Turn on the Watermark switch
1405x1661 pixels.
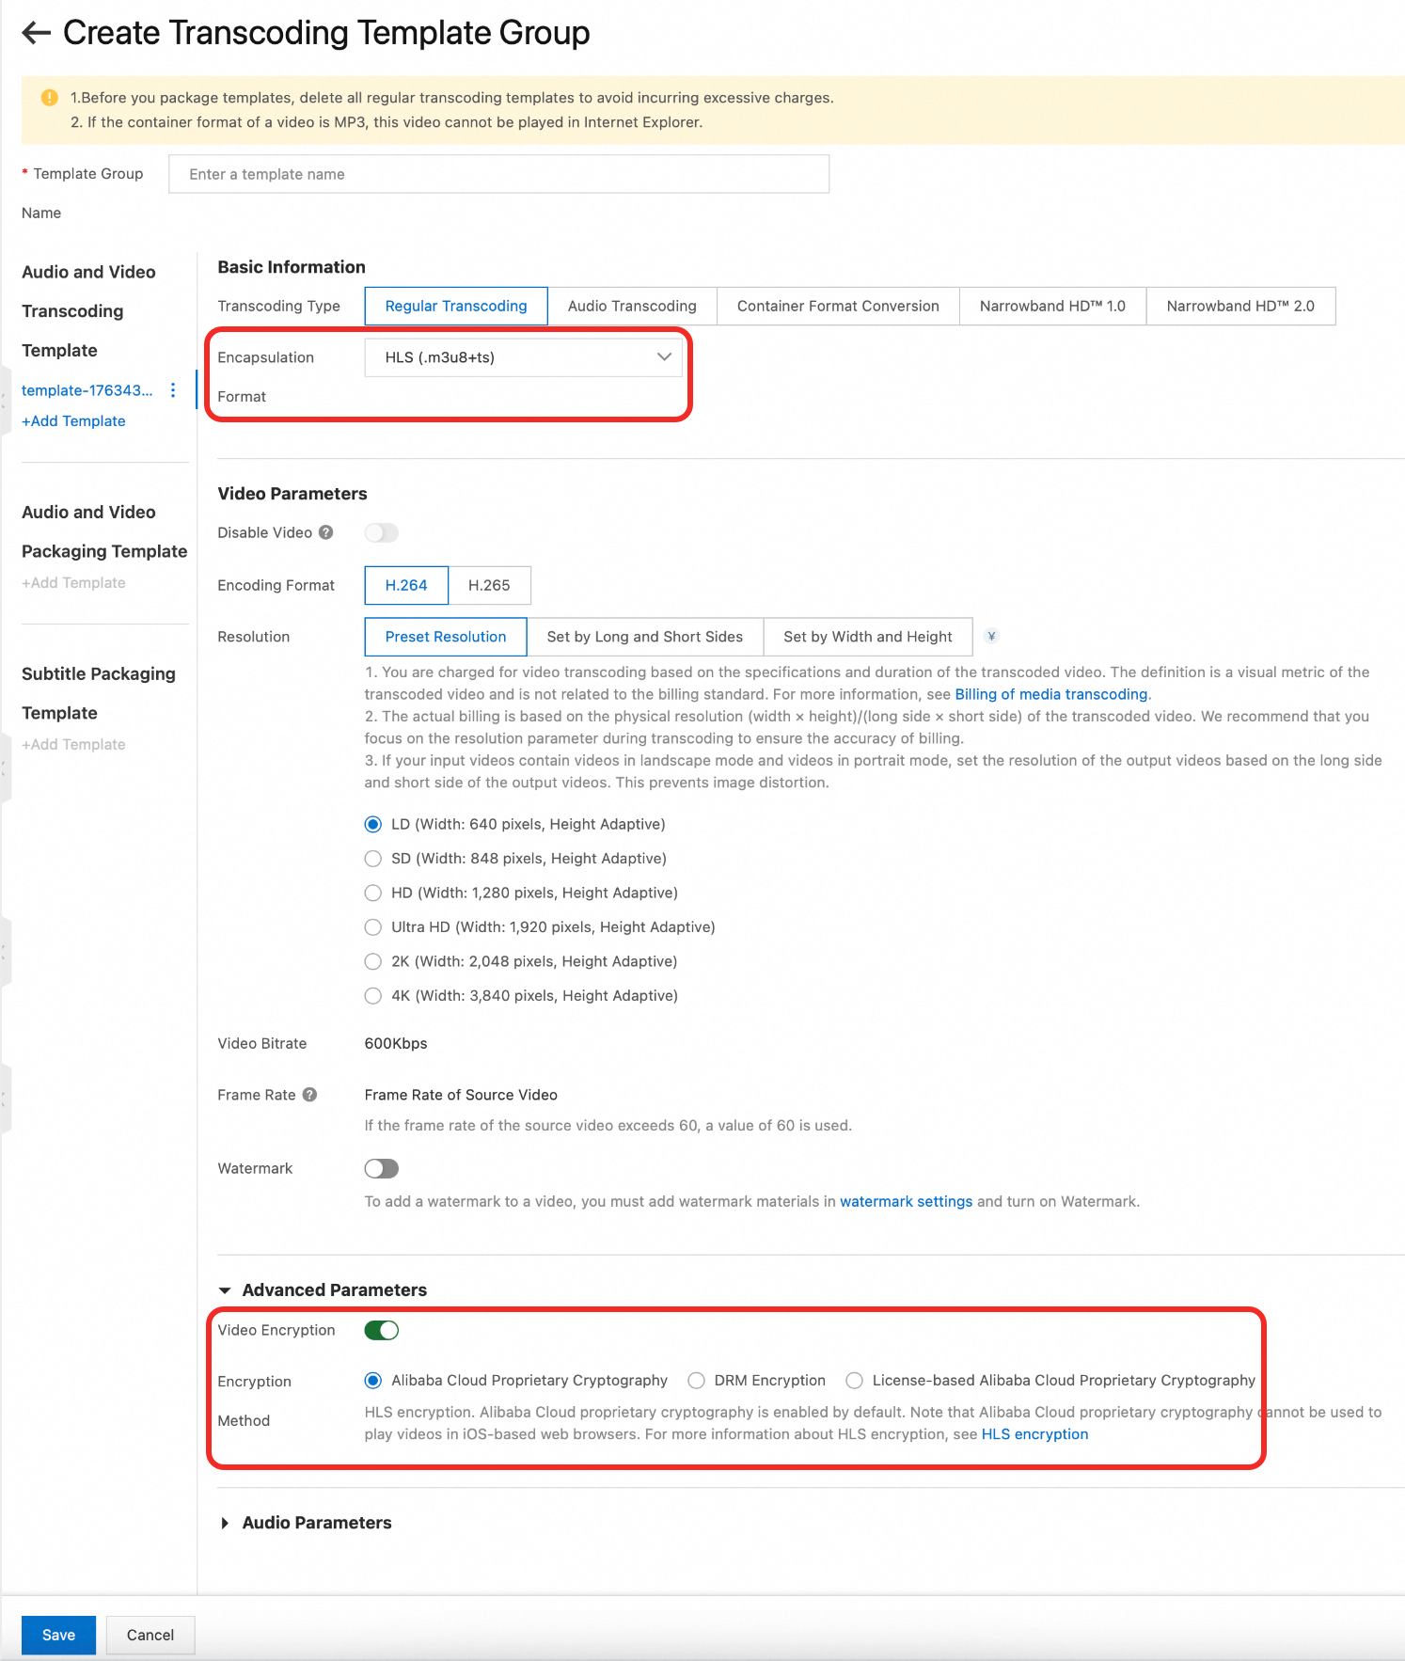click(x=382, y=1168)
